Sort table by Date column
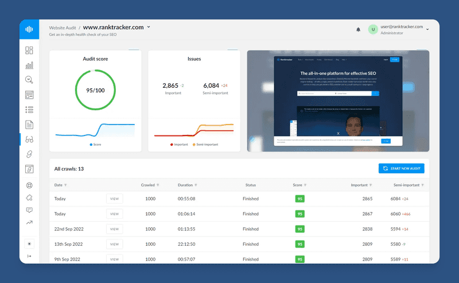 coord(60,185)
